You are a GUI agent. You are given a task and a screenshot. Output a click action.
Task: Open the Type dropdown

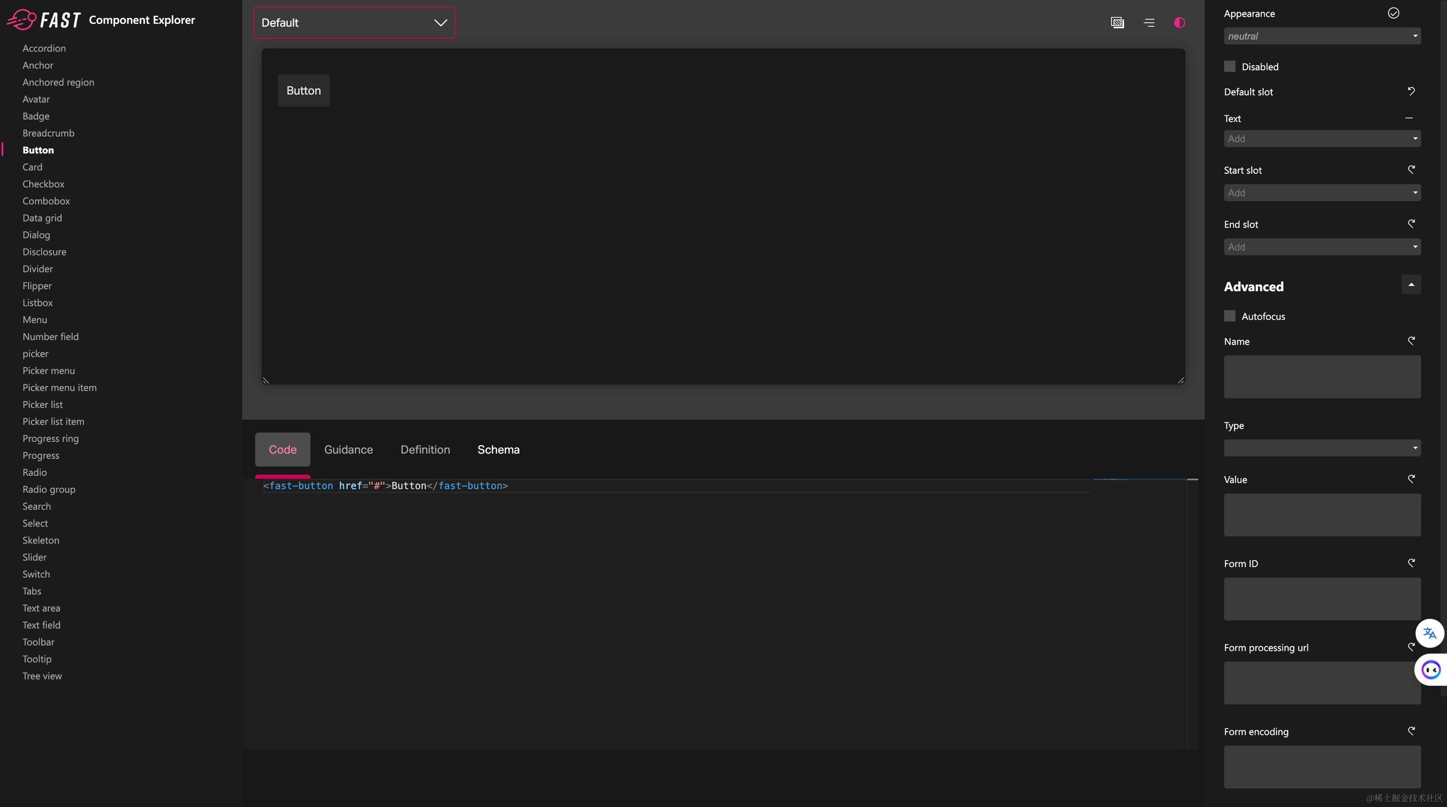pyautogui.click(x=1322, y=448)
